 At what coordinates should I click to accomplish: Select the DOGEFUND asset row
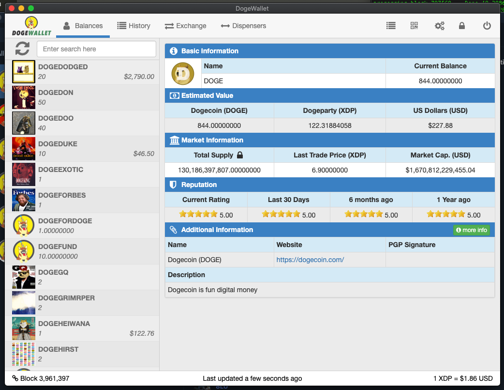pos(82,251)
